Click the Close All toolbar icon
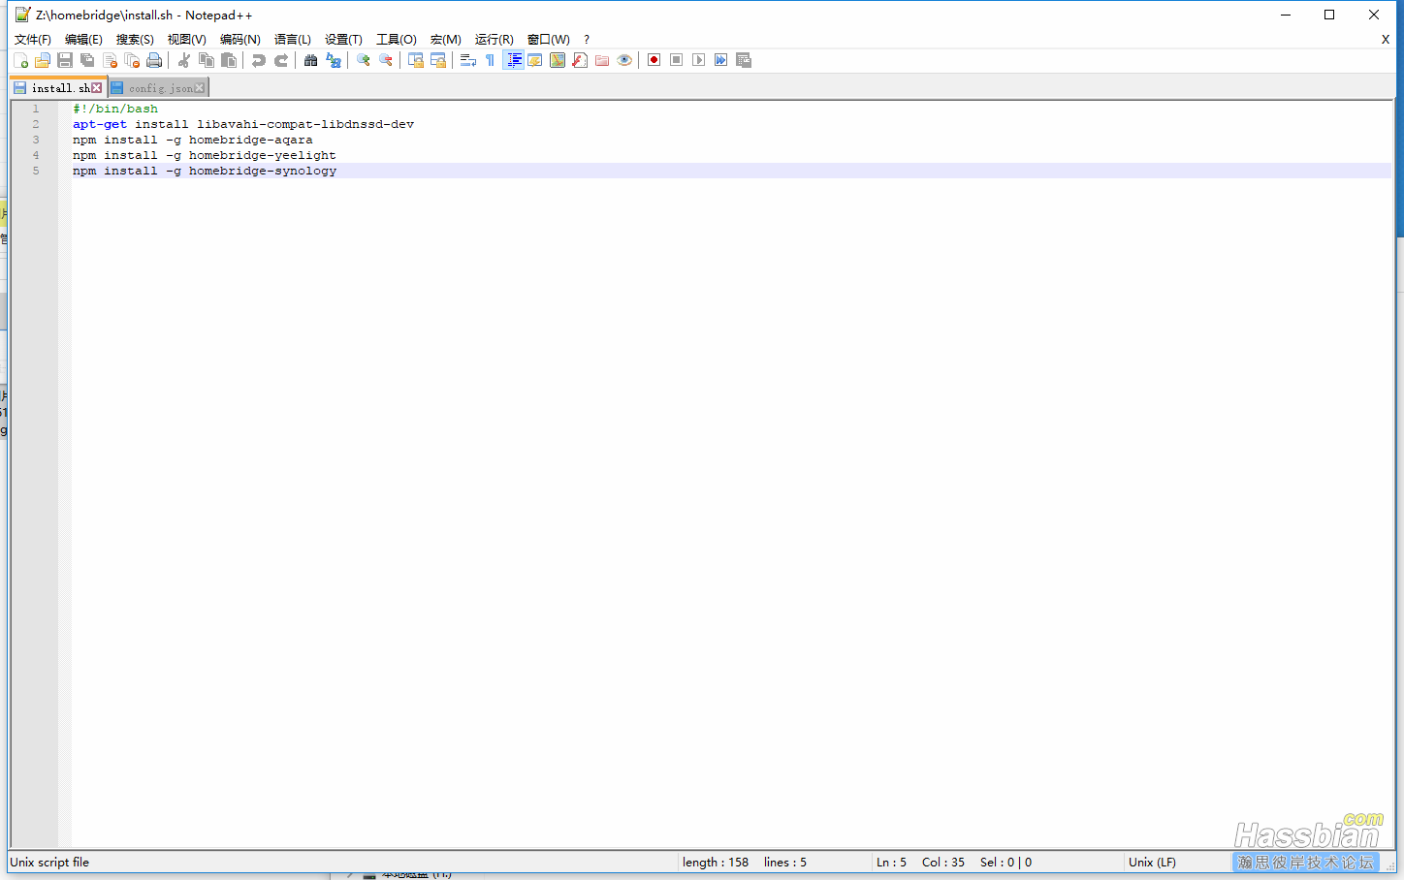This screenshot has height=880, width=1404. [132, 60]
